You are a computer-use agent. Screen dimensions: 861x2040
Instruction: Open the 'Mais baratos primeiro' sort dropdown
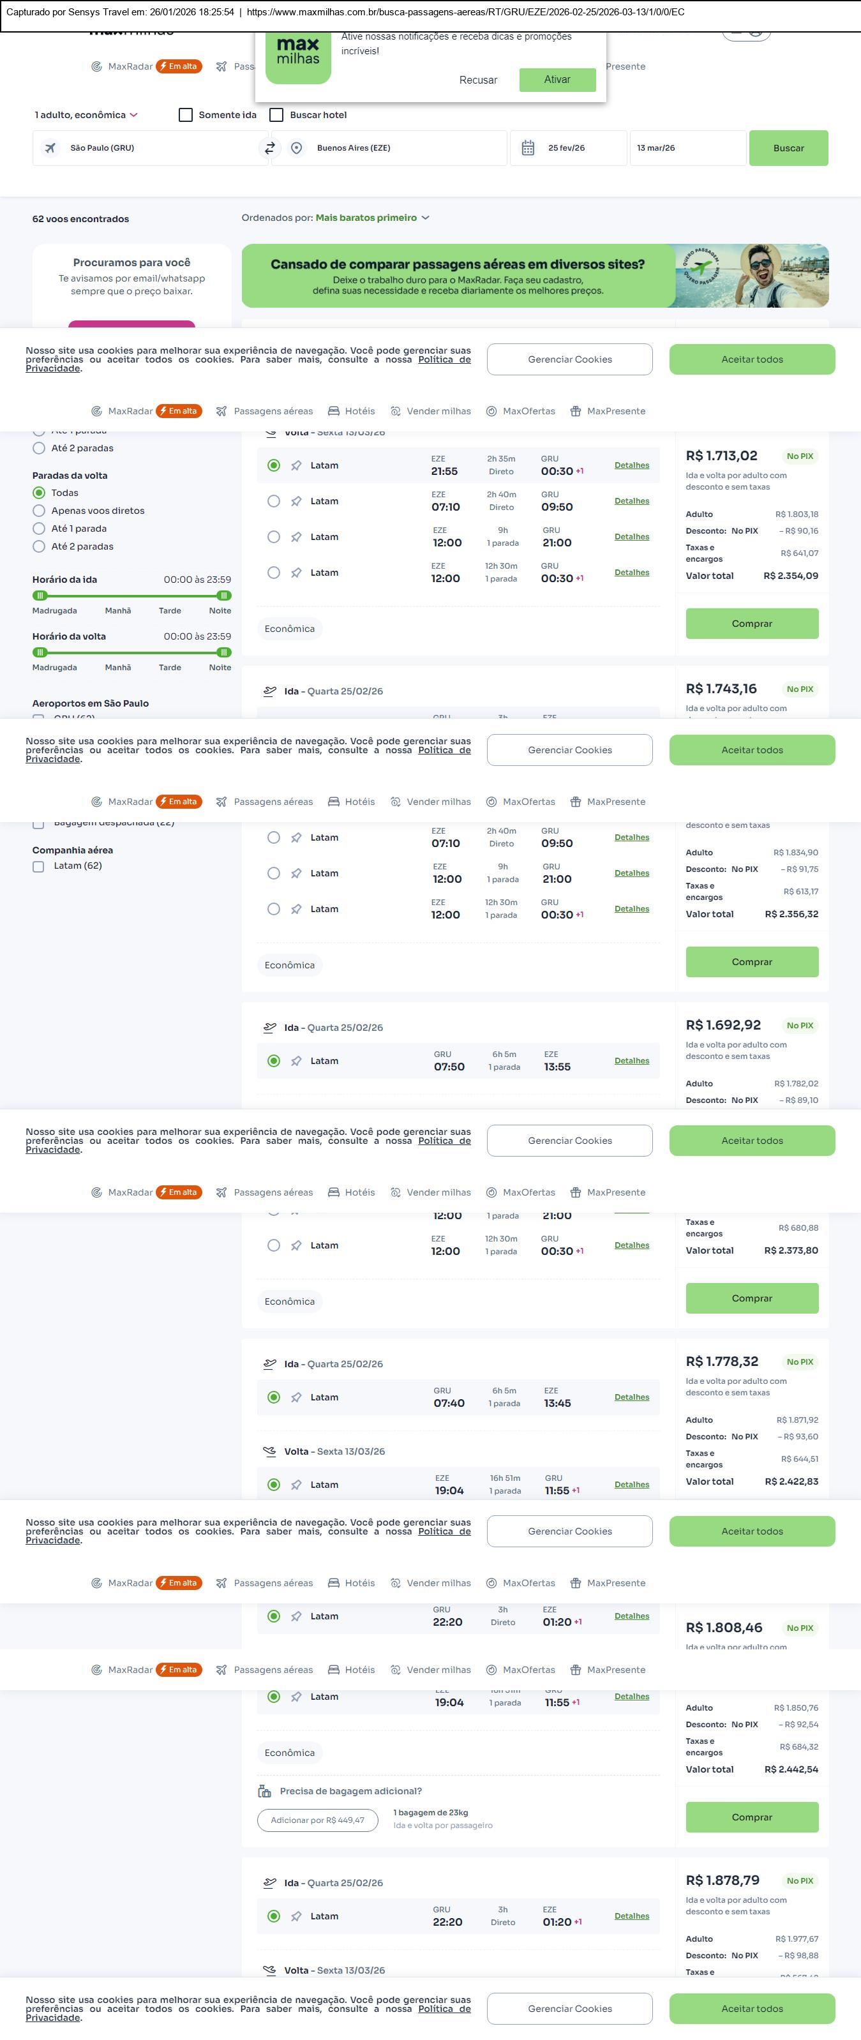pos(372,218)
